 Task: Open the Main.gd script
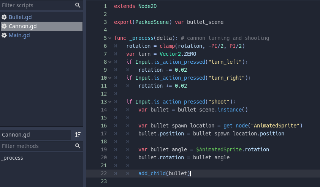point(19,35)
